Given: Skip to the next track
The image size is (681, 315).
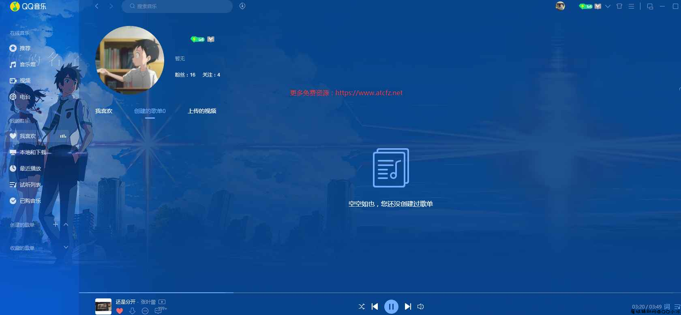Looking at the screenshot, I should [408, 306].
